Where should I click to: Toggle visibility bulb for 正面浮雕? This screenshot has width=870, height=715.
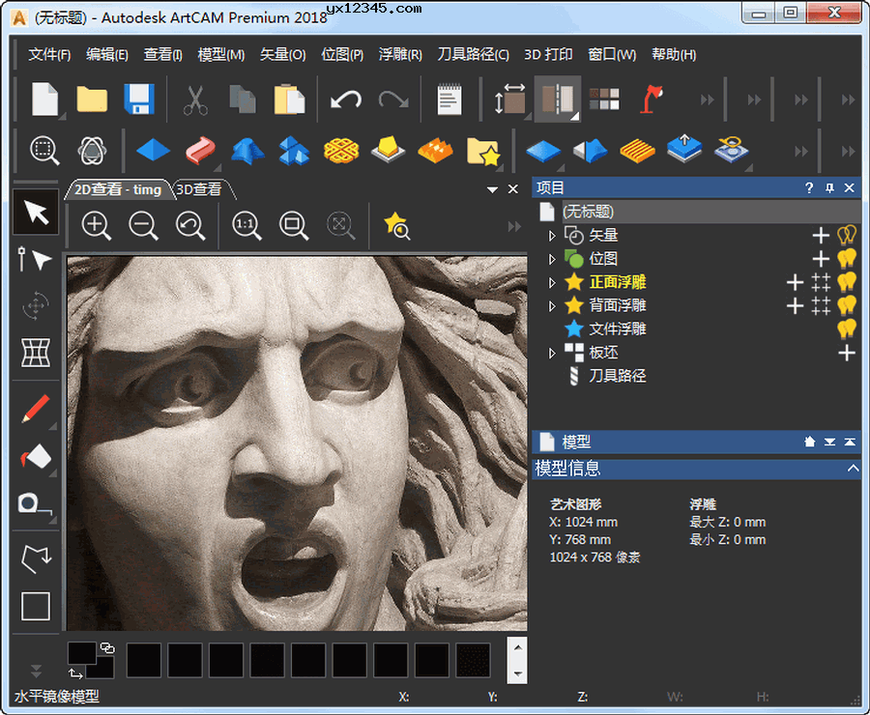click(x=846, y=282)
